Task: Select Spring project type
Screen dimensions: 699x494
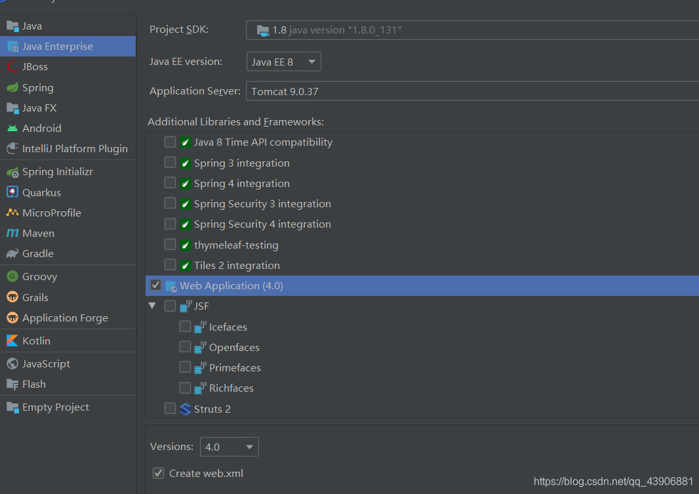Action: point(68,88)
